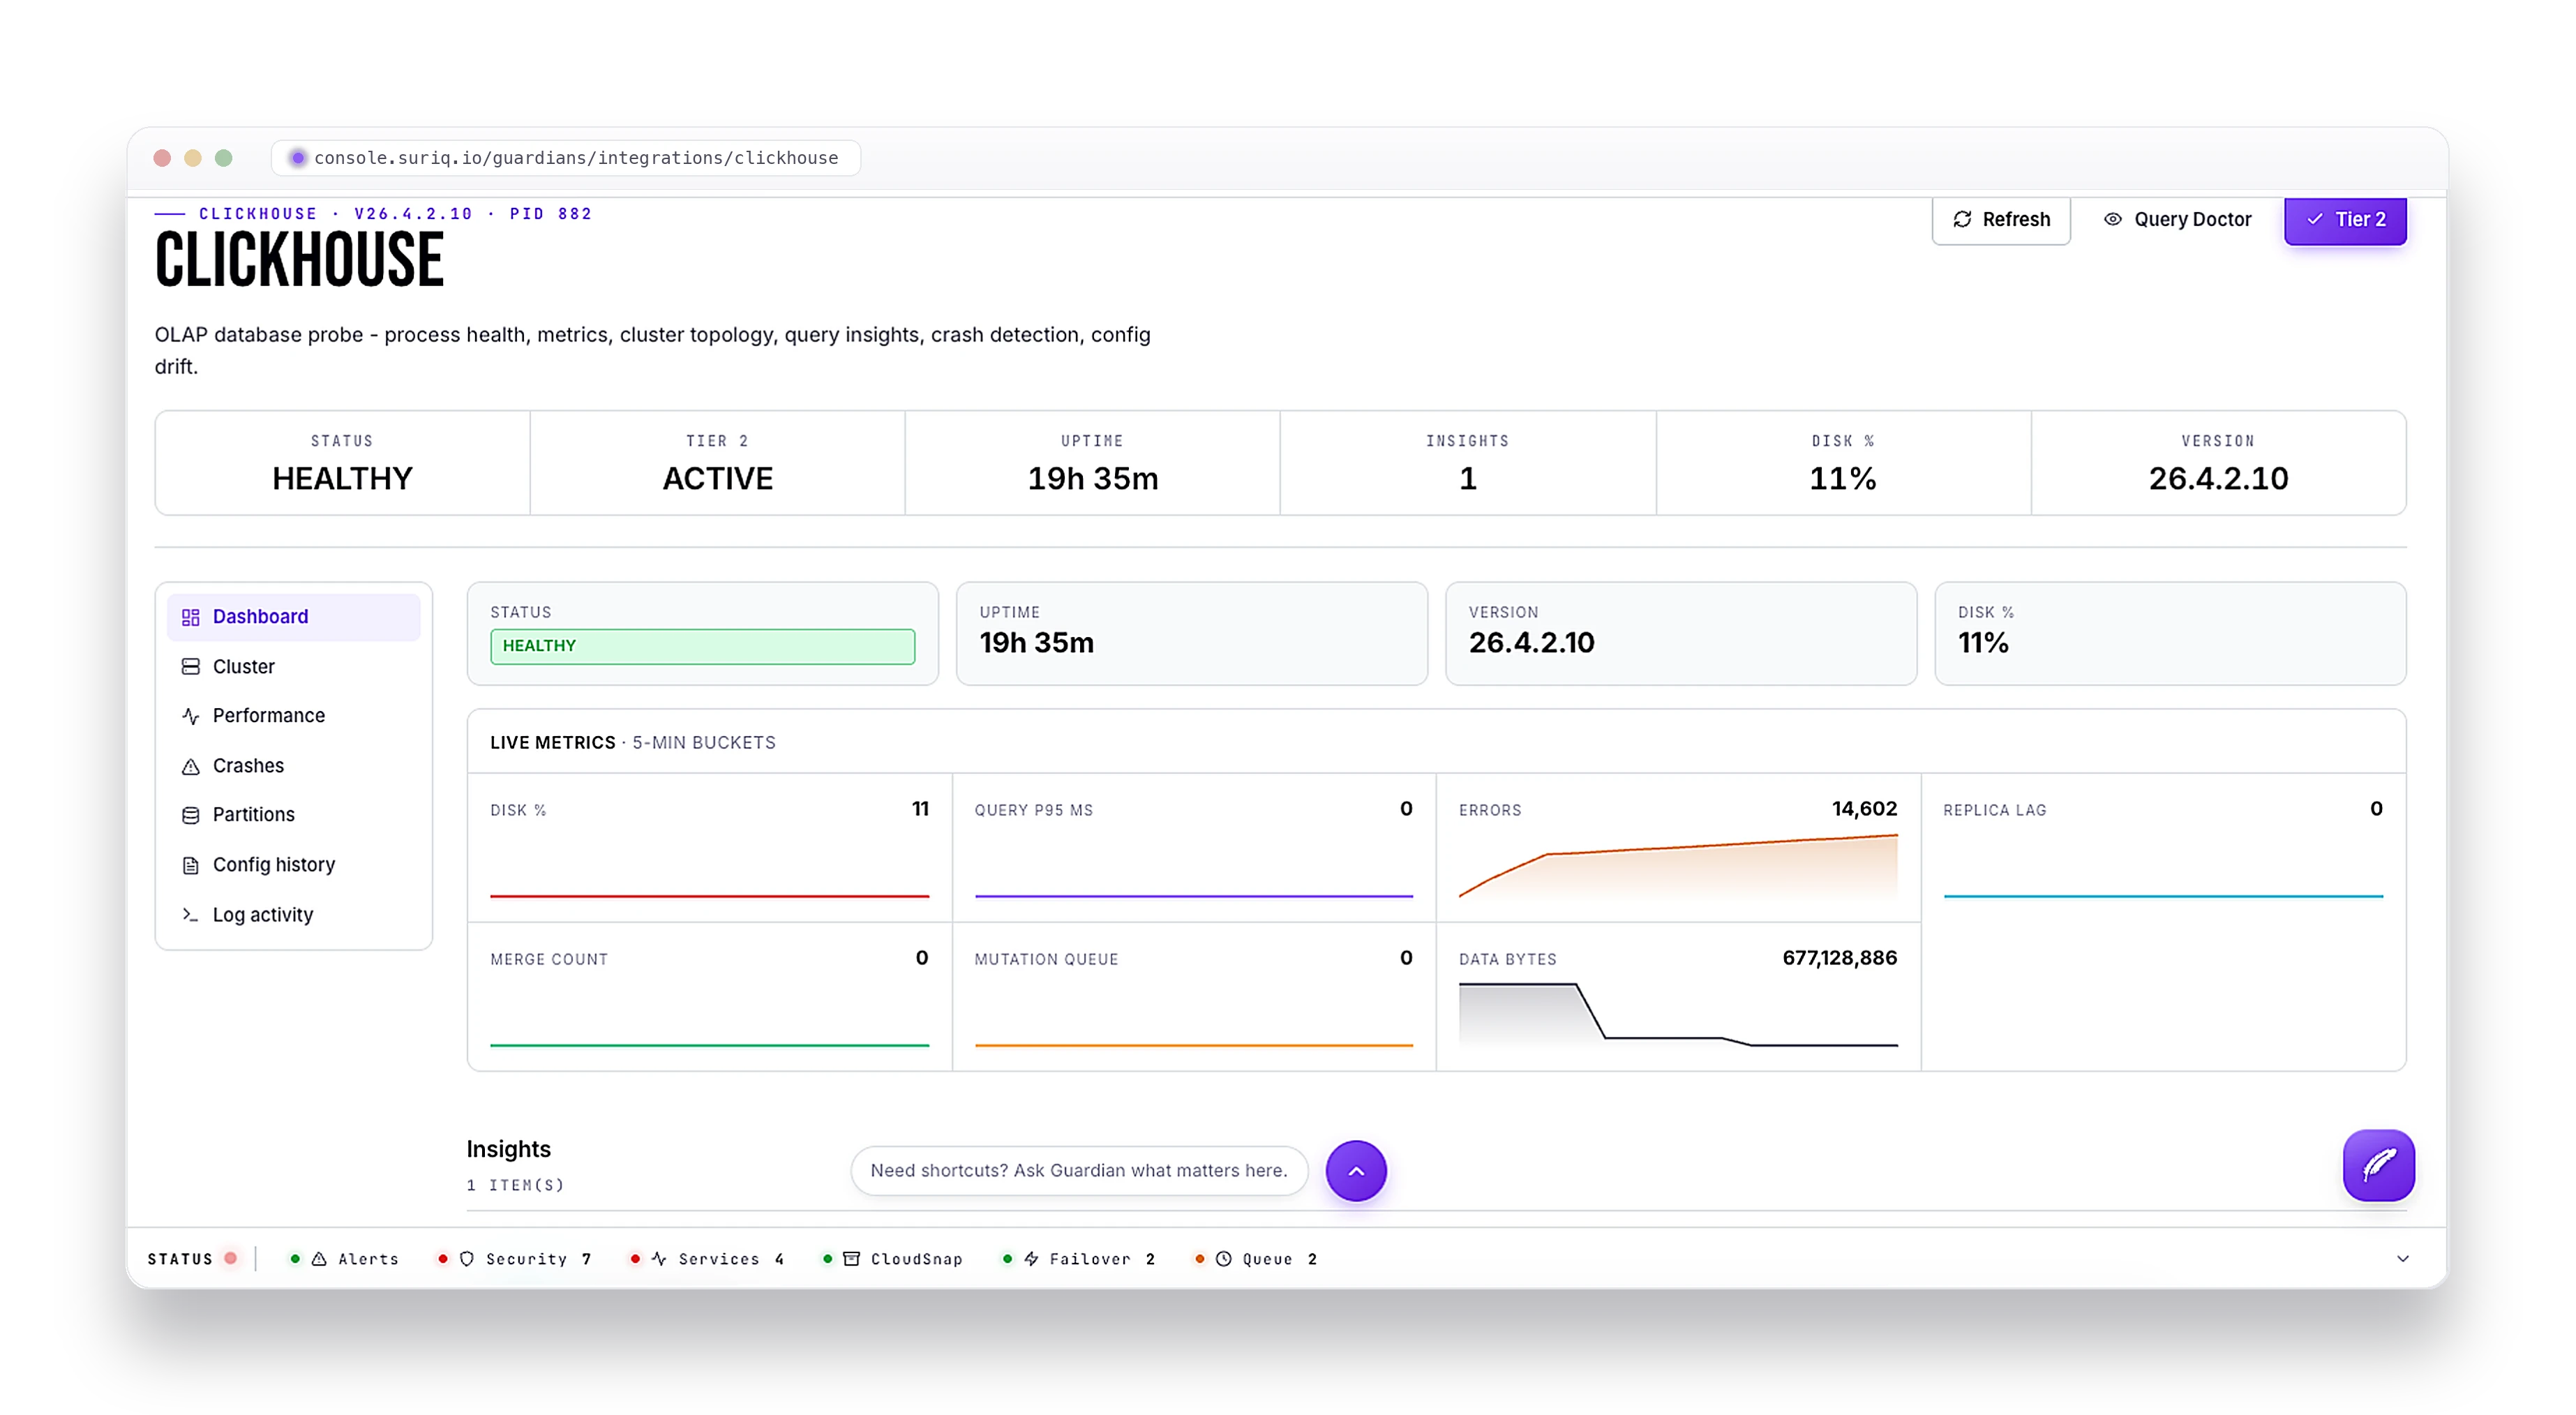Open Failover 2 status item
This screenshot has width=2576, height=1415.
pyautogui.click(x=1078, y=1259)
